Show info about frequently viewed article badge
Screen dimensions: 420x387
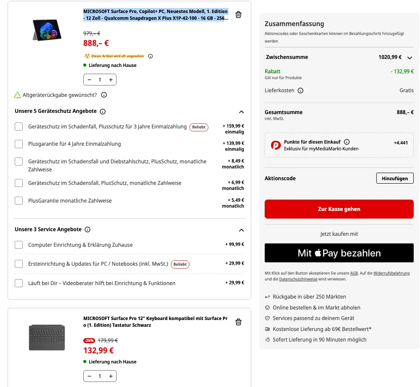[x=151, y=56]
